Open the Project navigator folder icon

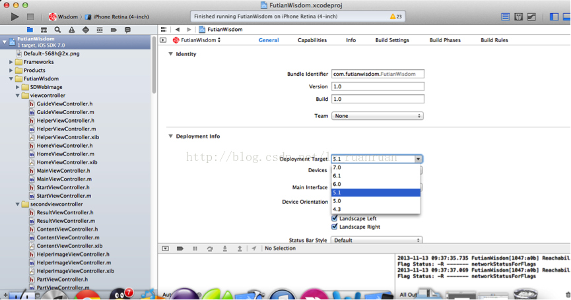[x=30, y=30]
